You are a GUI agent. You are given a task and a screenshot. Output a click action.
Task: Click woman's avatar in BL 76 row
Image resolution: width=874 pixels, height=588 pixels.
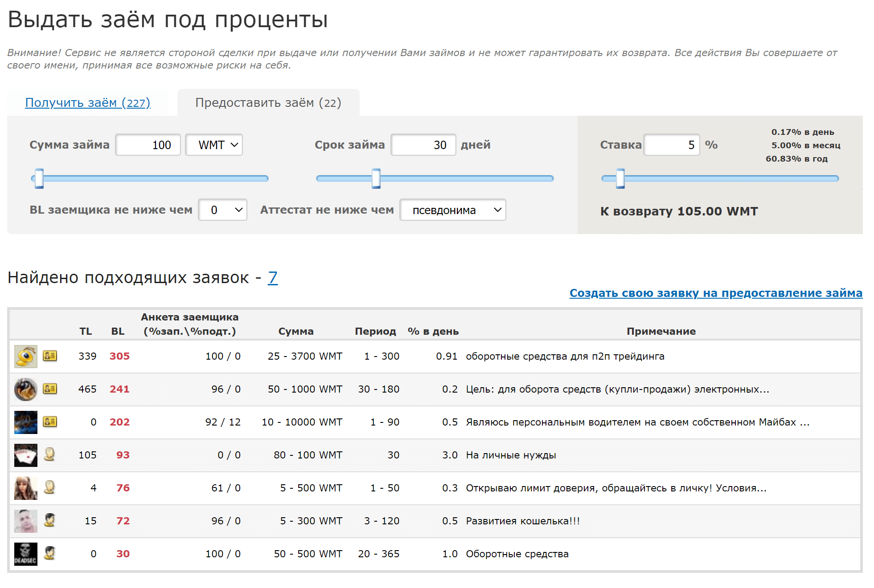(x=25, y=488)
